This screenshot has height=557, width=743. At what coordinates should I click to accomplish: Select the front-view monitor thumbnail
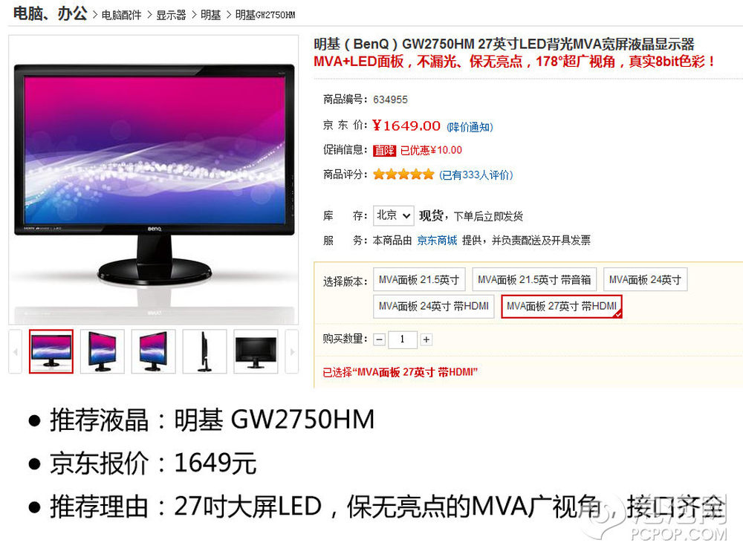tap(51, 351)
